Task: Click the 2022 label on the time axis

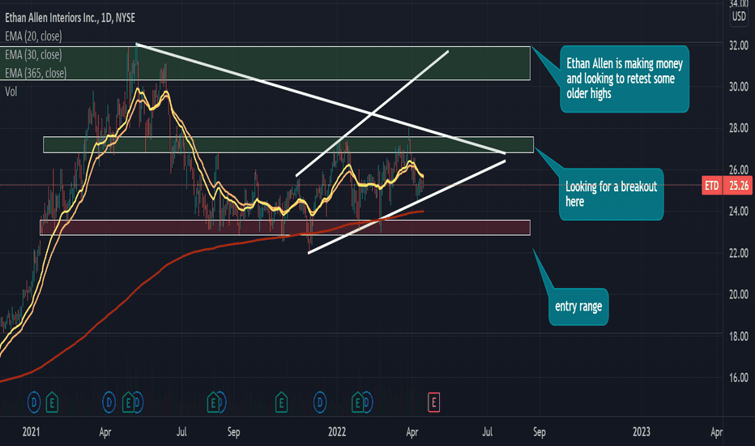Action: (337, 431)
